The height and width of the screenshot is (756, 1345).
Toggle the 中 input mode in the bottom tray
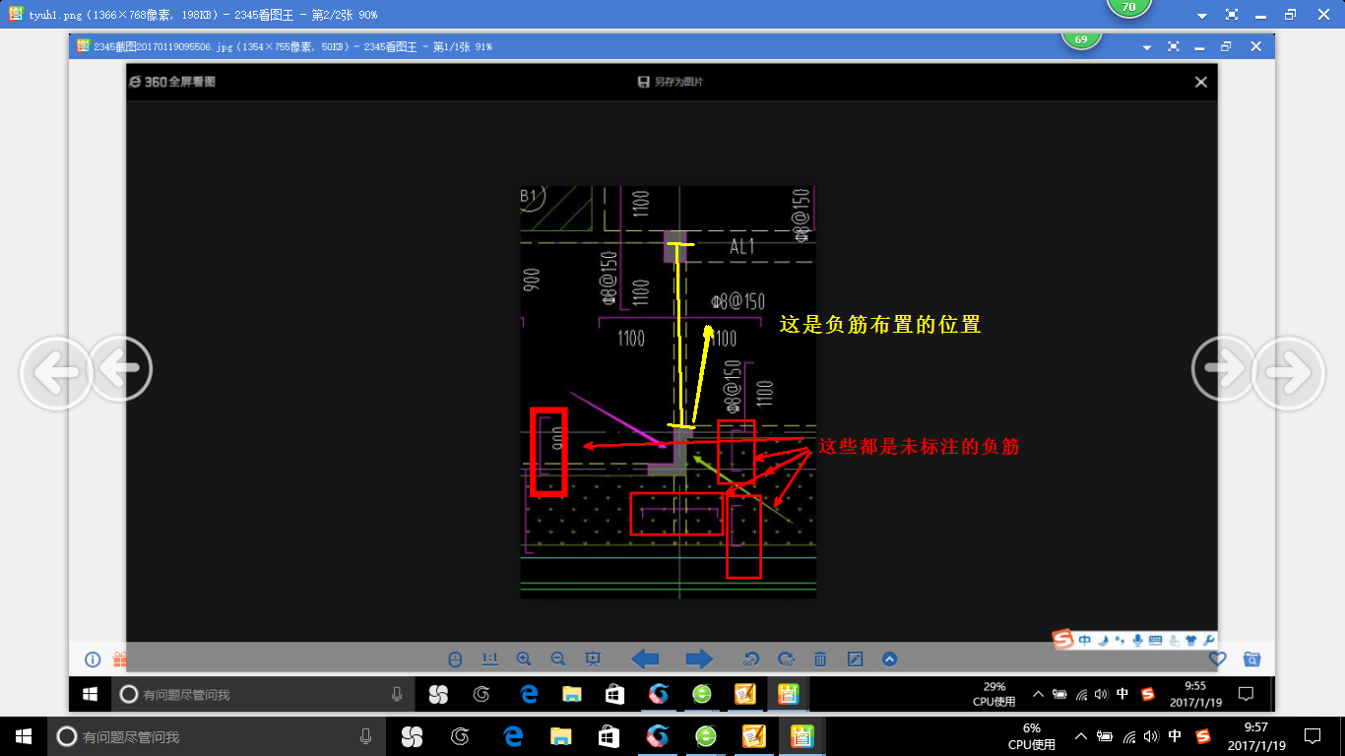pos(1175,736)
